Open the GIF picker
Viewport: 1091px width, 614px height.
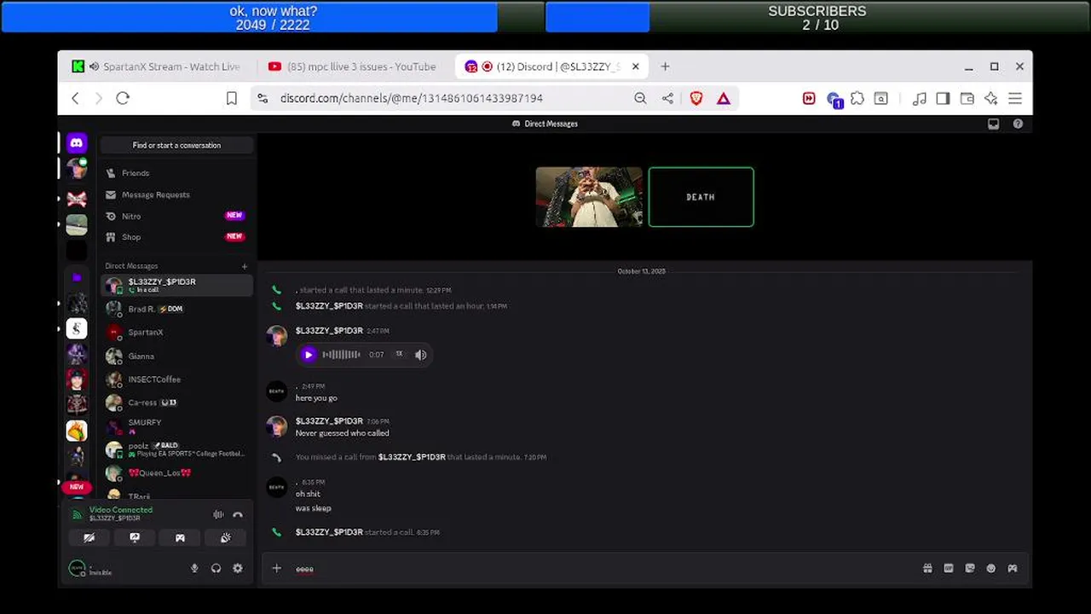949,569
